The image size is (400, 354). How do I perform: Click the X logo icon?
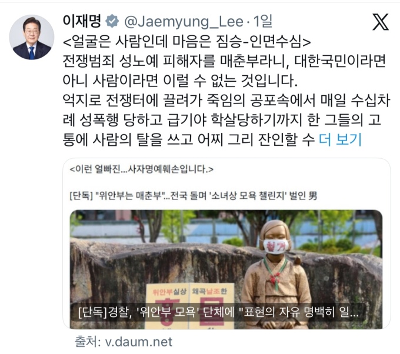pyautogui.click(x=381, y=22)
